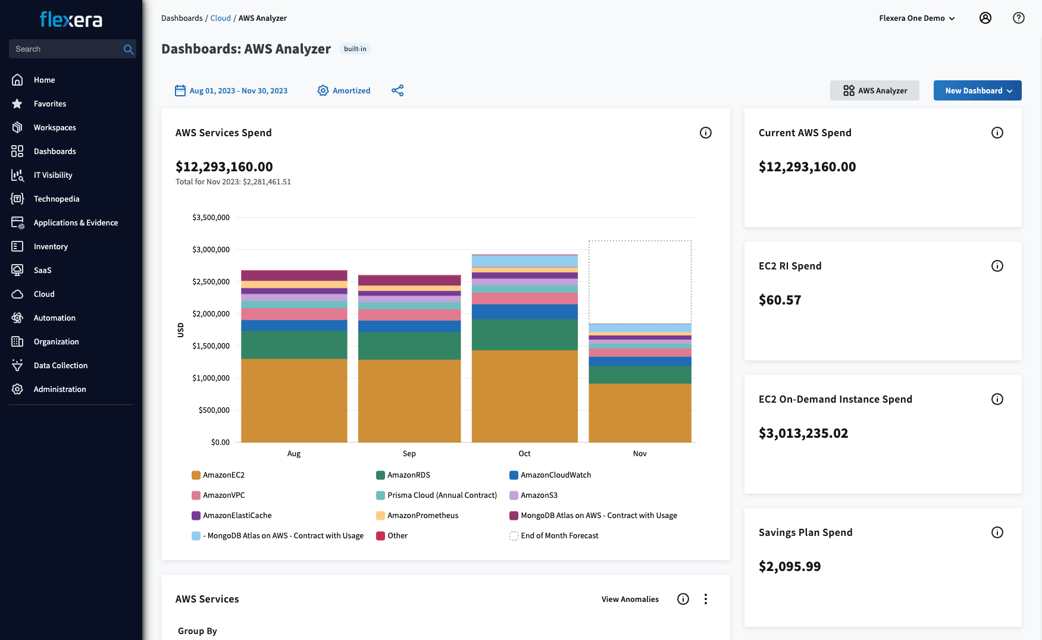This screenshot has width=1042, height=640.
Task: Open the Flexera One Demo account dropdown
Action: point(916,18)
